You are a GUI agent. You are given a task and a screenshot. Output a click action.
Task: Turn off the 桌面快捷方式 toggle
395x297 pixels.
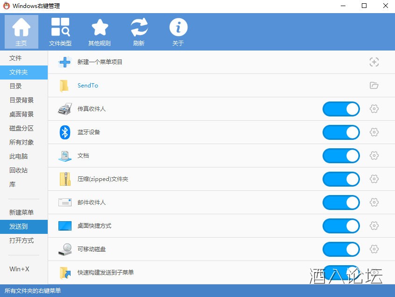click(x=341, y=226)
